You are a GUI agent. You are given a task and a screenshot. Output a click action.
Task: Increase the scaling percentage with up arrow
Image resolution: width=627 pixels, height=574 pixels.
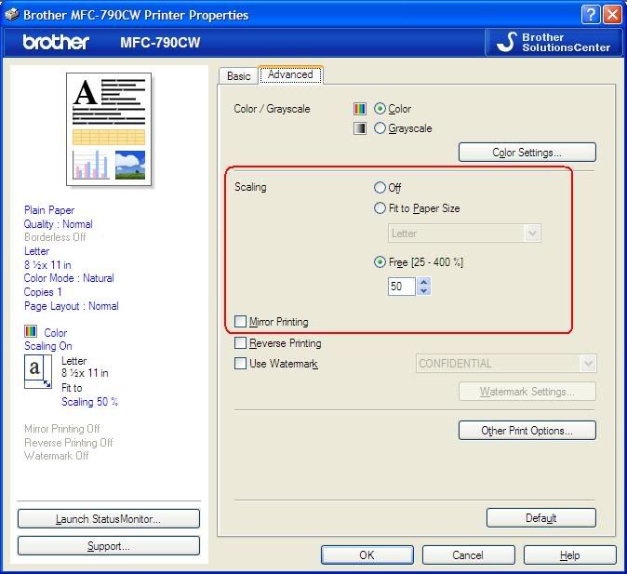(x=424, y=282)
